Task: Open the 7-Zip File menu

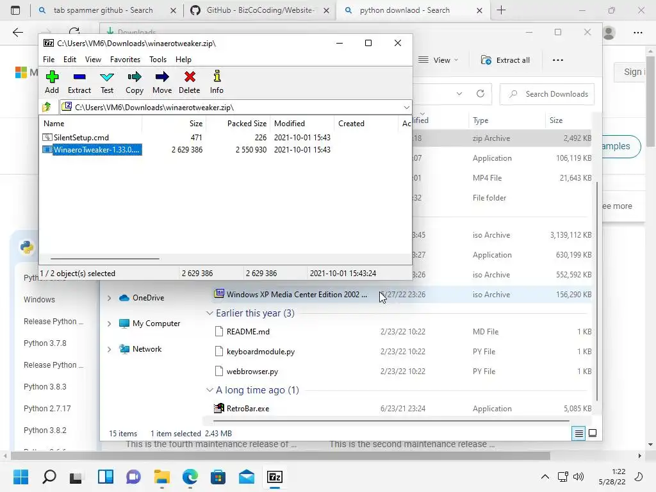Action: pyautogui.click(x=49, y=60)
